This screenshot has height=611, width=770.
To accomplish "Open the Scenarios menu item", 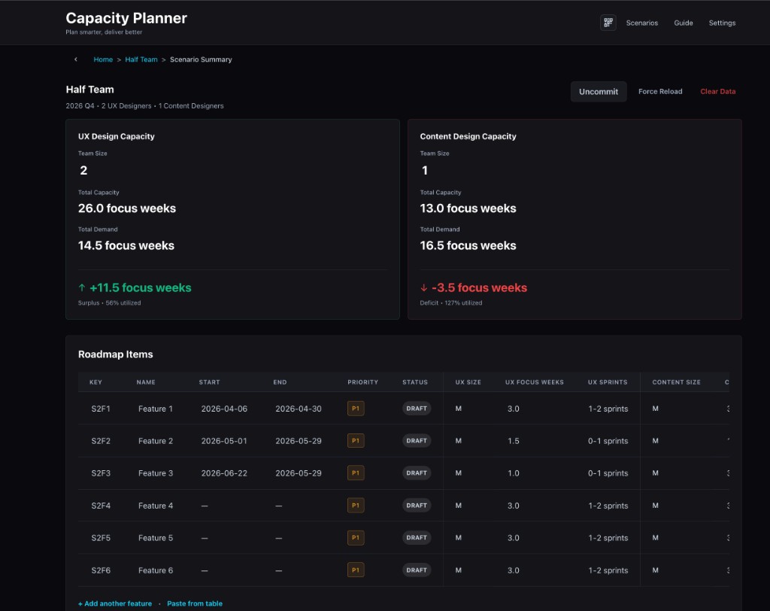I will [x=641, y=23].
